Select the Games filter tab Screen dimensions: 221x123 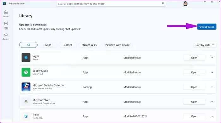pos(68,45)
